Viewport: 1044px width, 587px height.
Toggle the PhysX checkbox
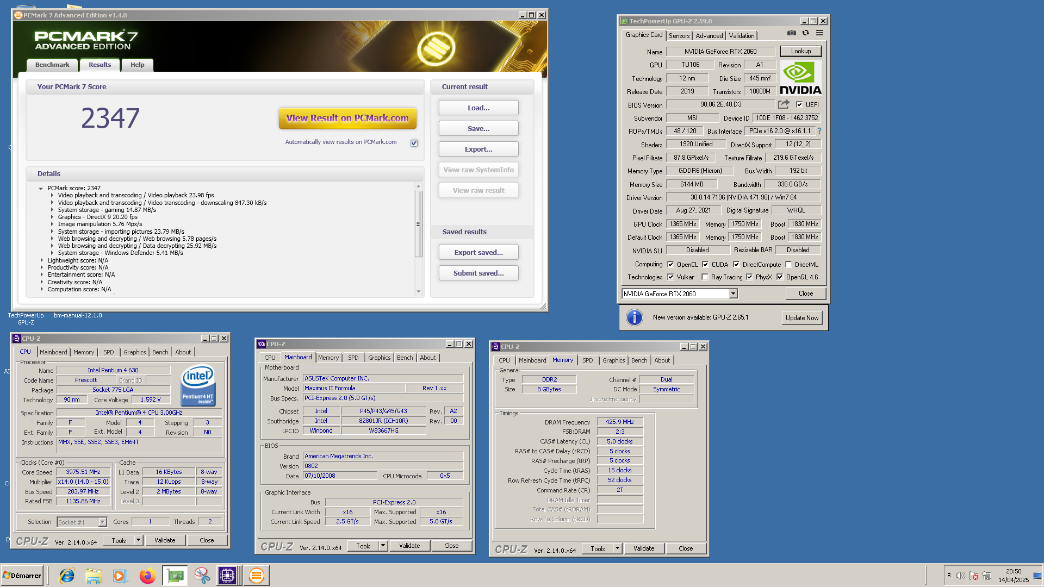pyautogui.click(x=749, y=277)
